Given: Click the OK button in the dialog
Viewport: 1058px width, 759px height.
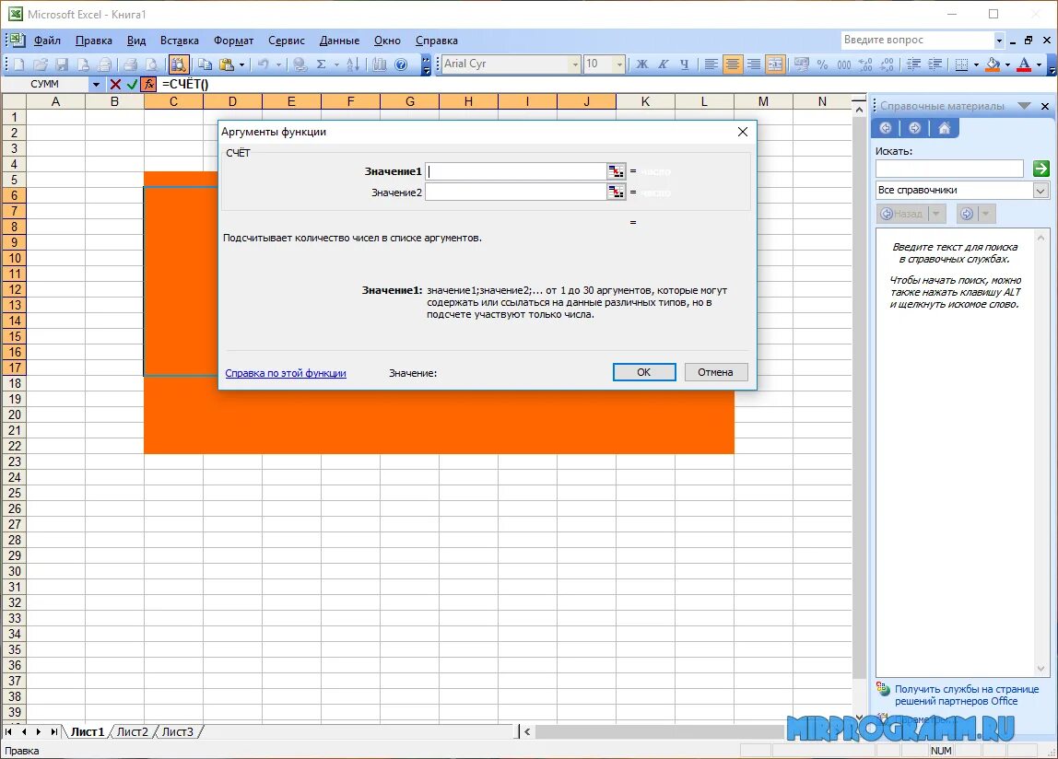Looking at the screenshot, I should click(x=643, y=372).
